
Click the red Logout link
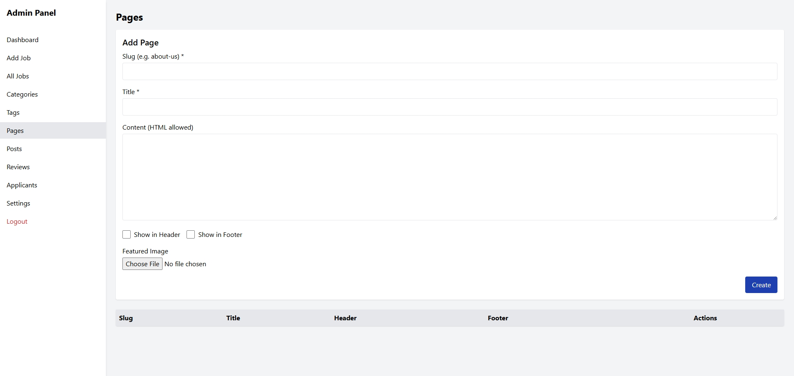(x=17, y=221)
